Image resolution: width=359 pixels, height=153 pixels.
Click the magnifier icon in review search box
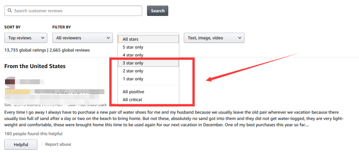click(x=10, y=11)
